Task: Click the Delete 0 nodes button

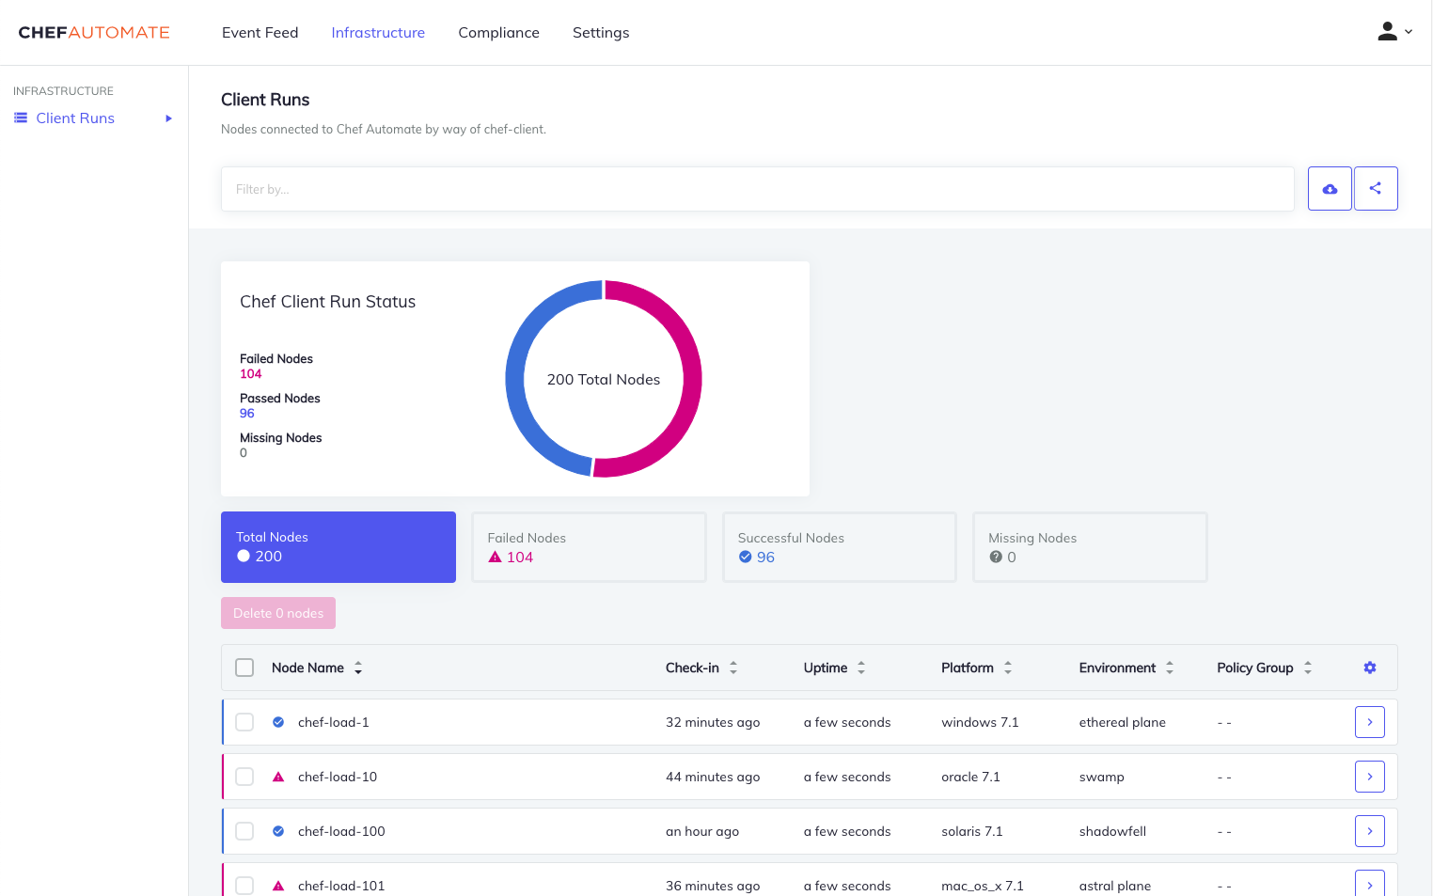Action: point(278,612)
